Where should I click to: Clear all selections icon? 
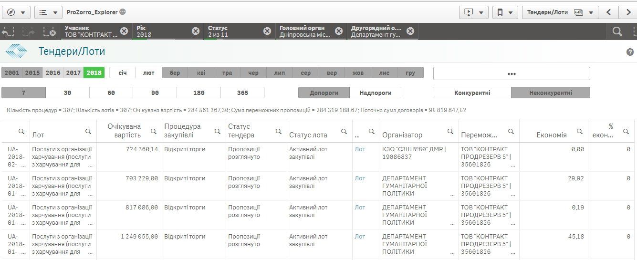click(x=49, y=31)
